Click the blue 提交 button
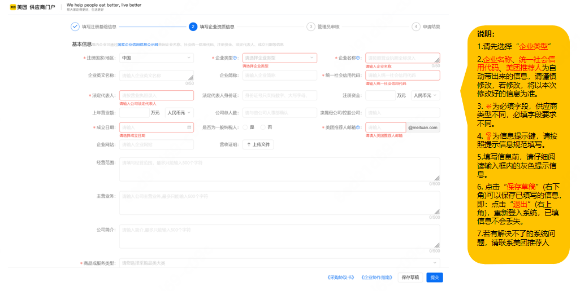Screen dimensions: 580x291 435,277
